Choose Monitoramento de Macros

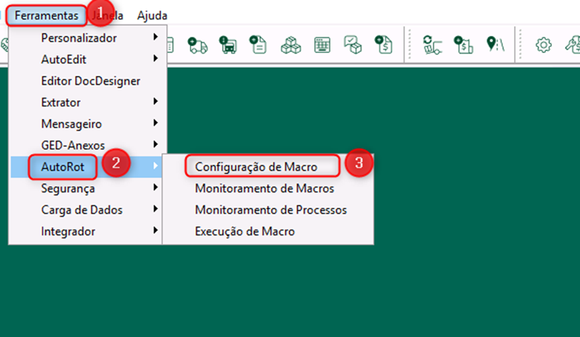pos(268,188)
